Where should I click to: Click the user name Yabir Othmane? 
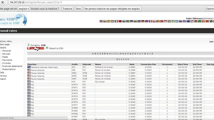[194, 19]
